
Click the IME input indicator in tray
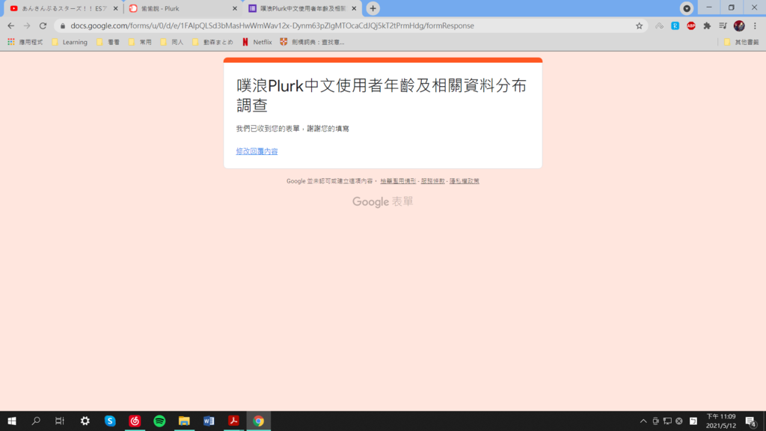pyautogui.click(x=693, y=421)
